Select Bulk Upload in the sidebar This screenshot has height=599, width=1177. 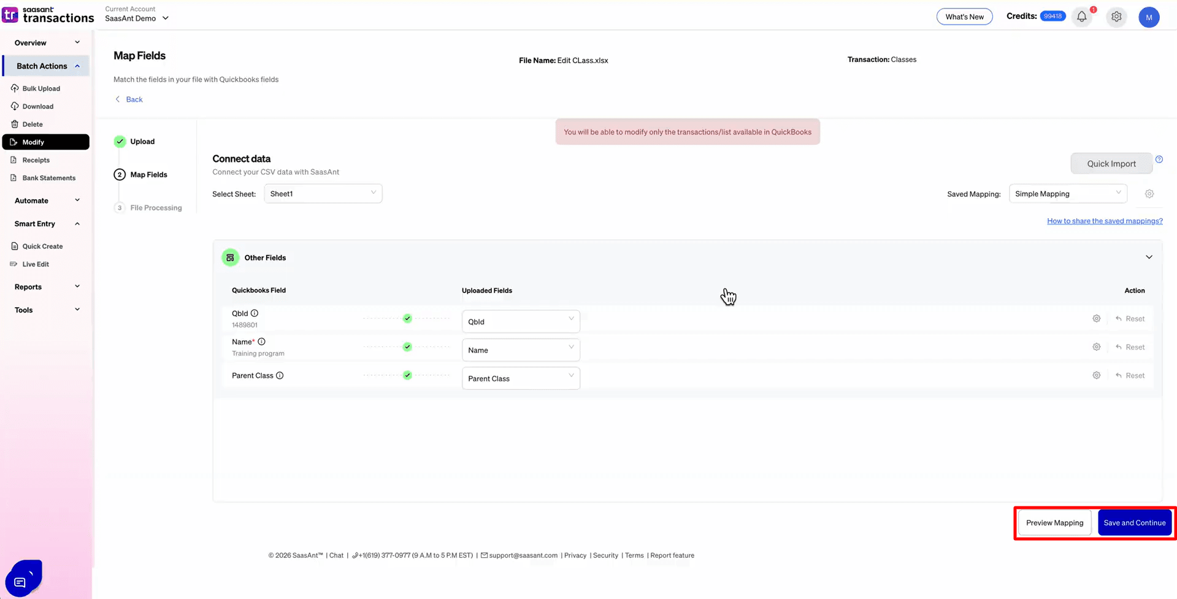(41, 88)
